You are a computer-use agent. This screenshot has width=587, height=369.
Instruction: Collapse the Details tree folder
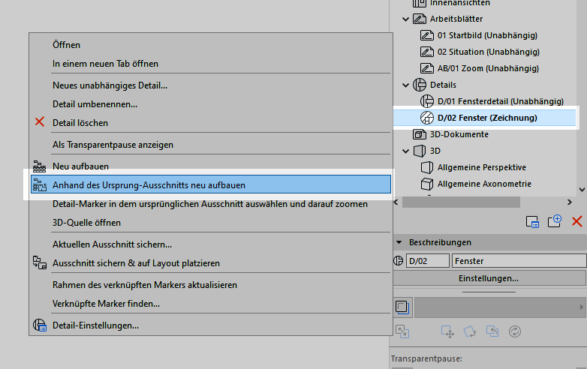coord(407,85)
